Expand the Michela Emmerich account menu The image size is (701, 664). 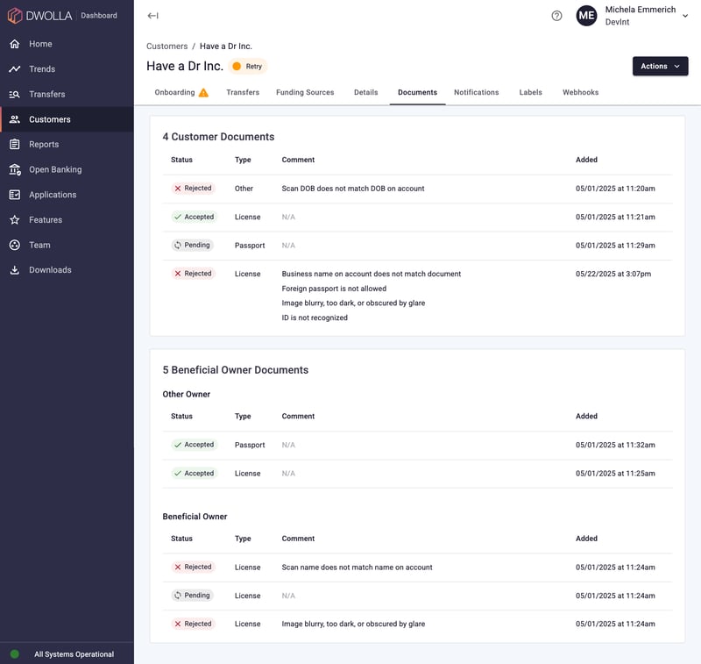point(684,16)
